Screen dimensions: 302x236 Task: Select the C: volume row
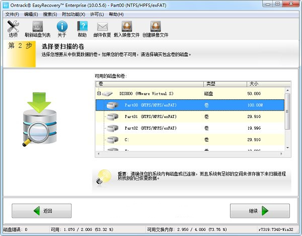(x=190, y=140)
